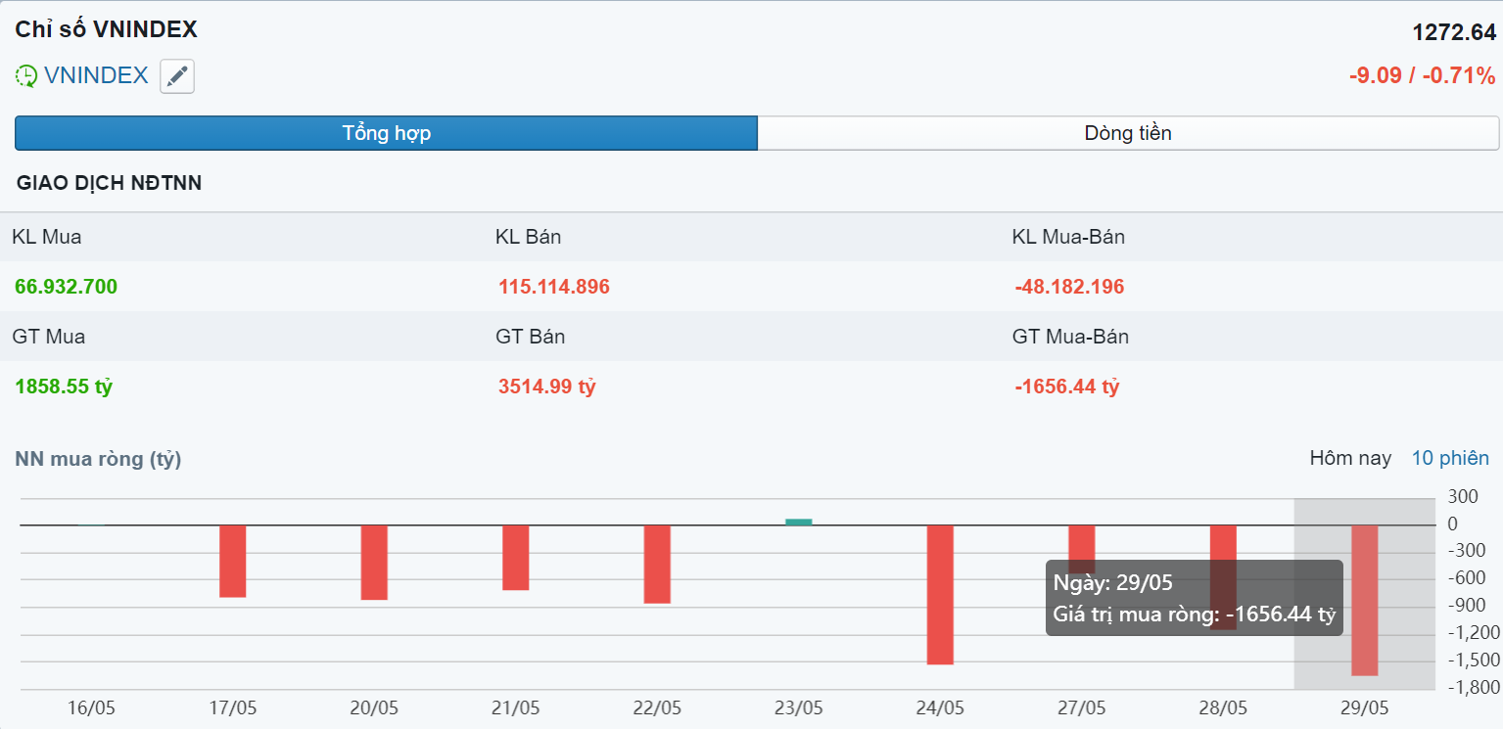Screen dimensions: 1503x729
Task: Click the GT Bán value 3514.99 tỷ
Action: tap(547, 387)
